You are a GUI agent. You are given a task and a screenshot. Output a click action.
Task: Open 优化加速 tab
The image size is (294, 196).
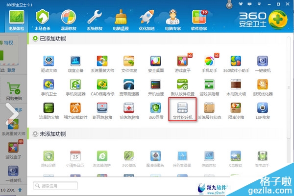click(147, 21)
